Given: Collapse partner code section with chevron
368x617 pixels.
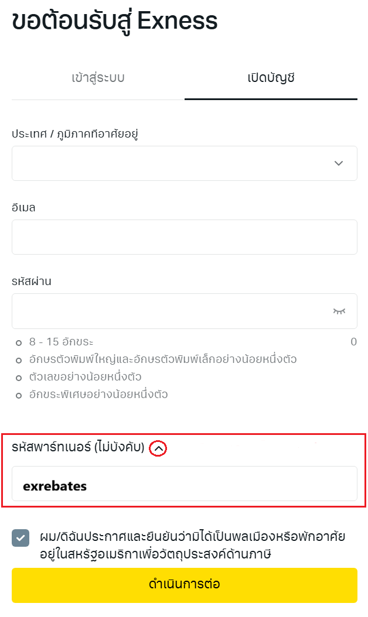Looking at the screenshot, I should 158,448.
